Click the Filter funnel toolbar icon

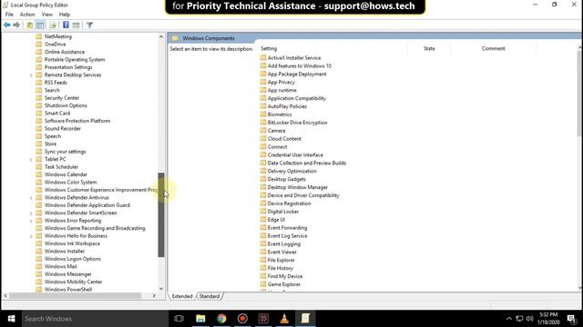[89, 25]
